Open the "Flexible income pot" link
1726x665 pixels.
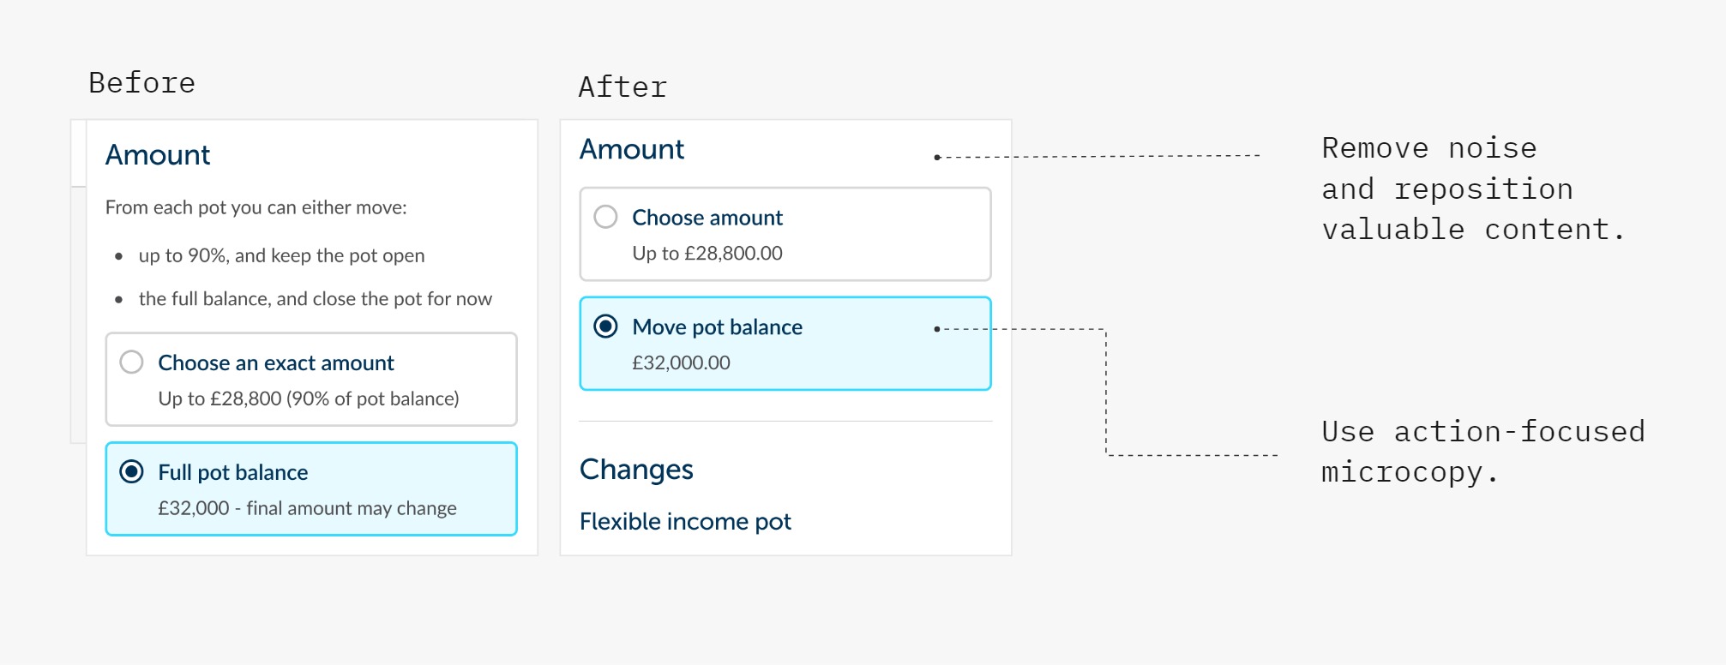685,521
